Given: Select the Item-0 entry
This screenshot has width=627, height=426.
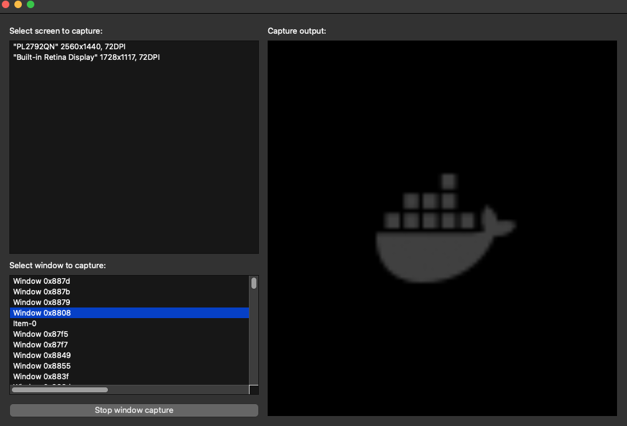Looking at the screenshot, I should [x=129, y=324].
